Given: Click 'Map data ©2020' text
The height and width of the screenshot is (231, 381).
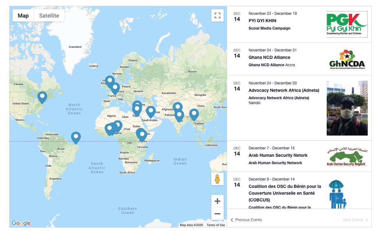Looking at the screenshot, I should [191, 225].
